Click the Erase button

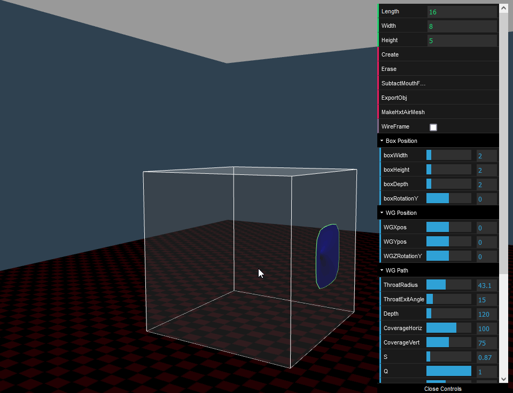click(438, 69)
